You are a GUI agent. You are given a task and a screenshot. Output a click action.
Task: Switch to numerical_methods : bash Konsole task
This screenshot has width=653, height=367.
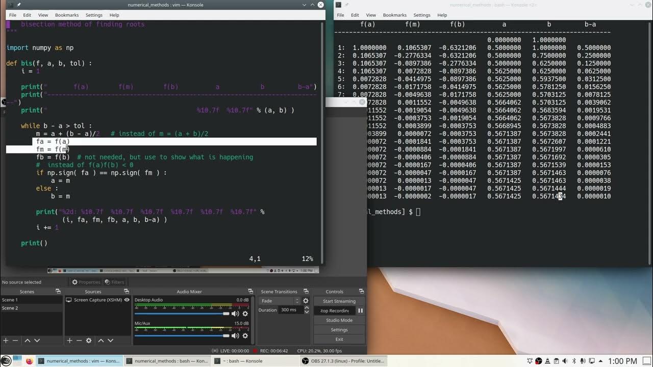pos(167,361)
